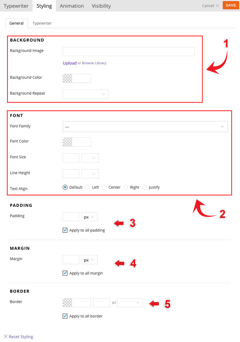Open the Border color swatch

tap(68, 303)
